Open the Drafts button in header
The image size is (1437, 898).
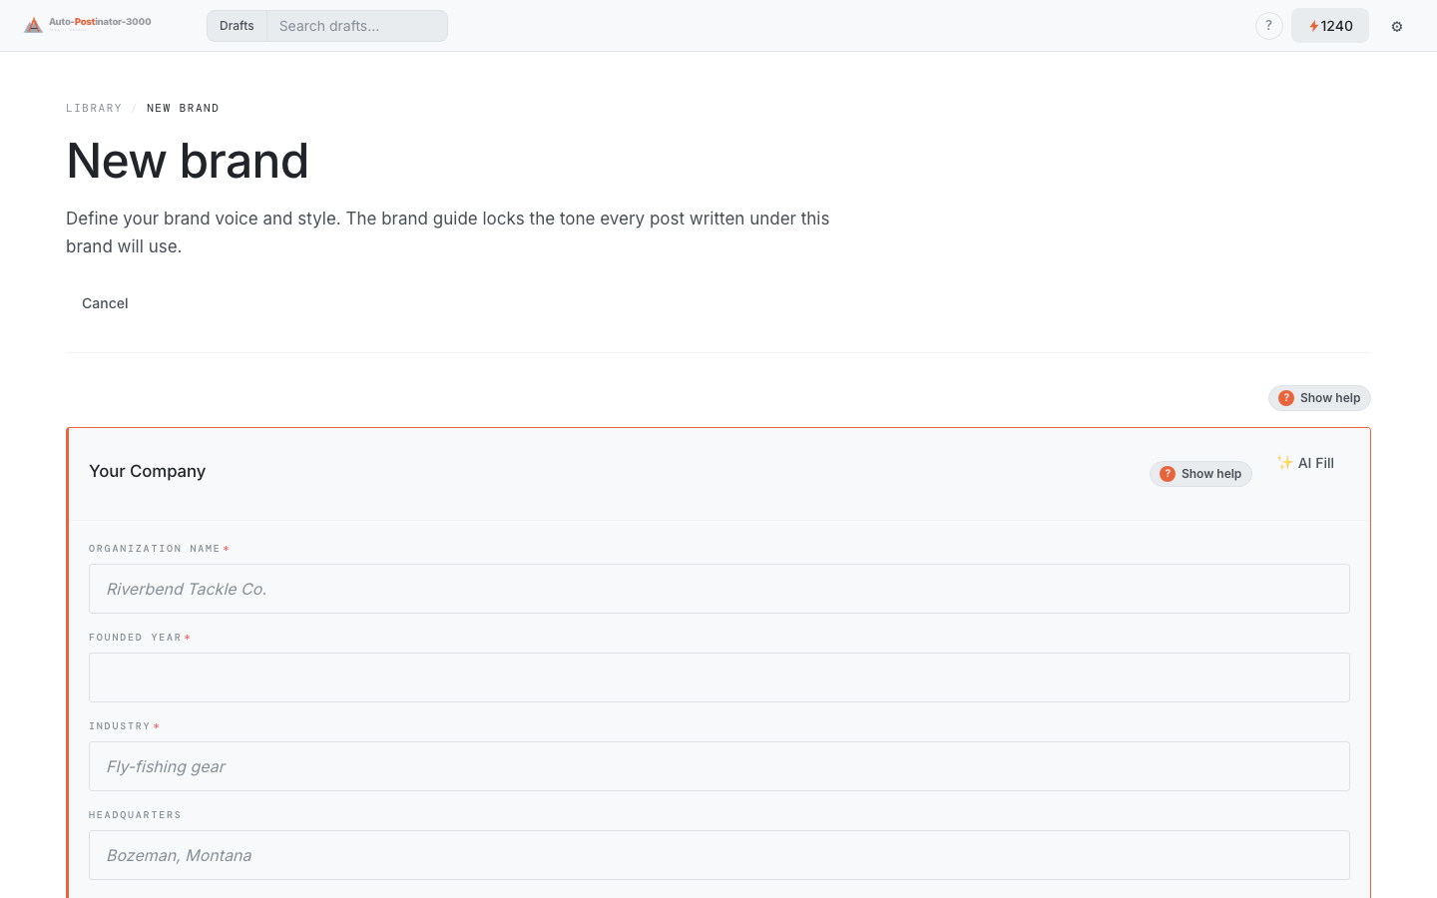click(x=237, y=26)
